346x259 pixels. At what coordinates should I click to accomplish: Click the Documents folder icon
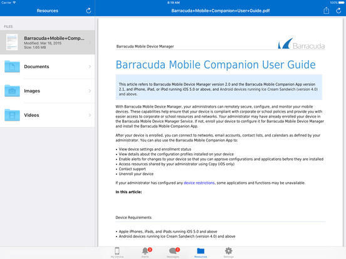pyautogui.click(x=12, y=66)
